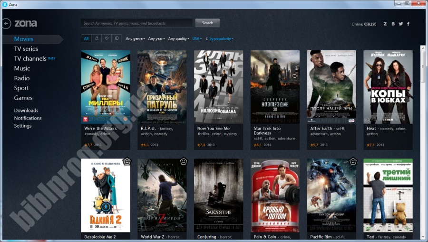Viewport: 428px width, 242px height.
Task: Show movies with notifications (bell filter)
Action: tap(97, 38)
